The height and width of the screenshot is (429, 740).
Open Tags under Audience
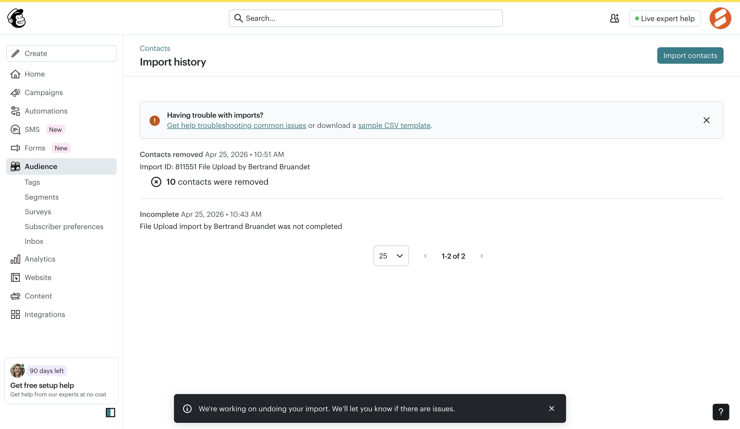coord(32,182)
